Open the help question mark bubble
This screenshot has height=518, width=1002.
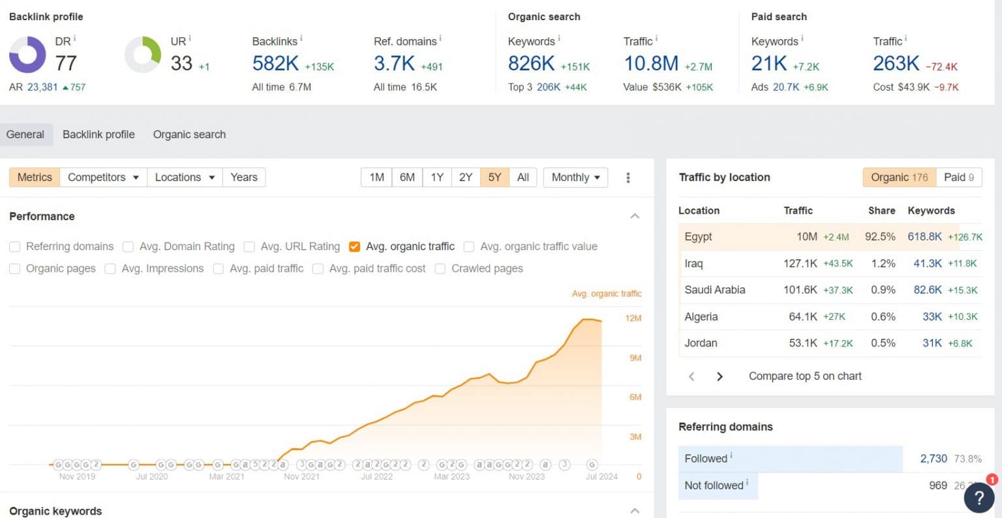pos(979,498)
